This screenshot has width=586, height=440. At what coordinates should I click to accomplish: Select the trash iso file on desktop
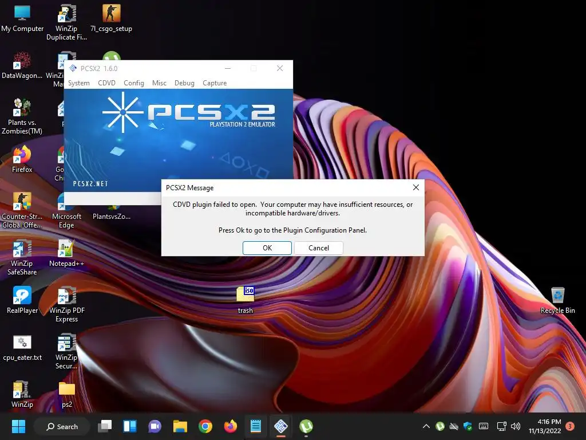245,300
